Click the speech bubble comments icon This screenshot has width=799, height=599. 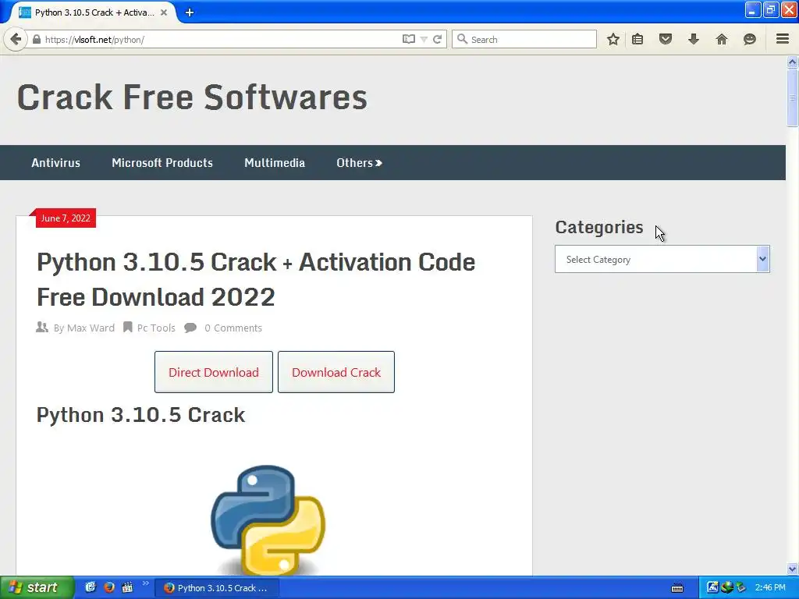[x=190, y=328]
